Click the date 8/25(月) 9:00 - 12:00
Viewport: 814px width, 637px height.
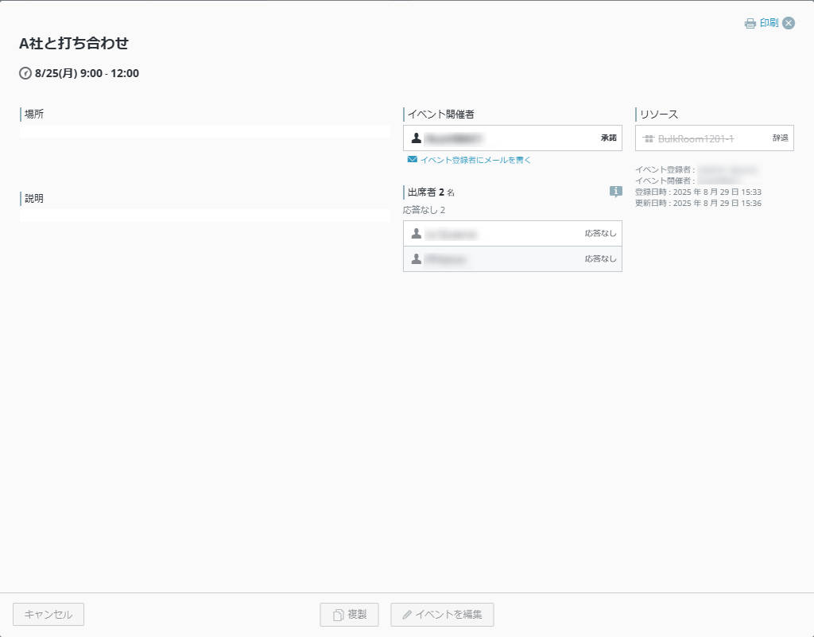(87, 73)
